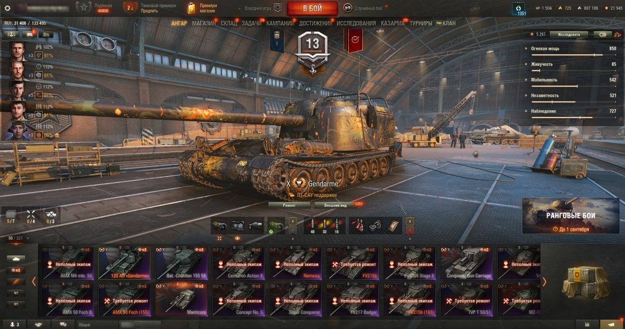
Task: Click the Ремонт button under tank
Action: [x=289, y=205]
